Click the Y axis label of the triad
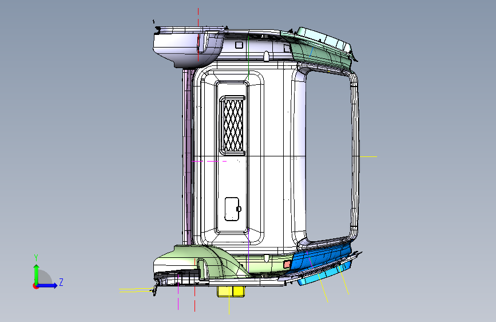496x322 pixels. coord(36,258)
